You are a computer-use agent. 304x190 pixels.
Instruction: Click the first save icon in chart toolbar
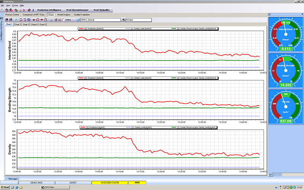coord(7,19)
